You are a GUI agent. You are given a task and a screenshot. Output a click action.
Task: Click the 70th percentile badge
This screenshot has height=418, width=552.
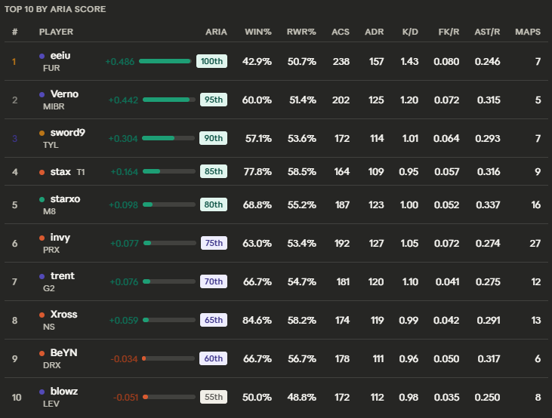pyautogui.click(x=214, y=281)
